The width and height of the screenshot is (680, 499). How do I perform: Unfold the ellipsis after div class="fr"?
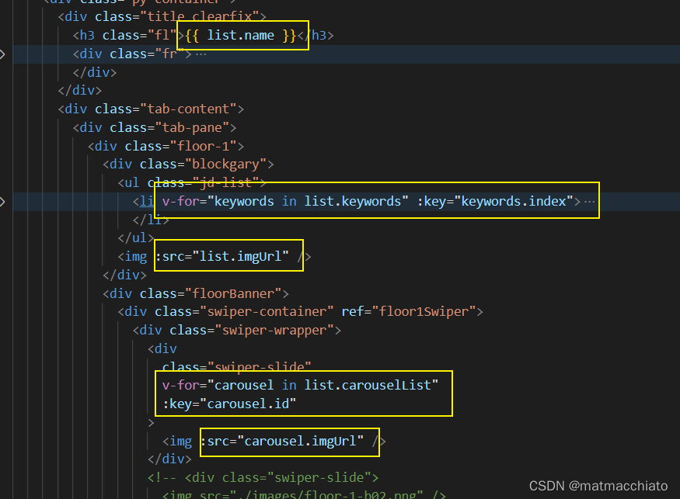[x=201, y=54]
